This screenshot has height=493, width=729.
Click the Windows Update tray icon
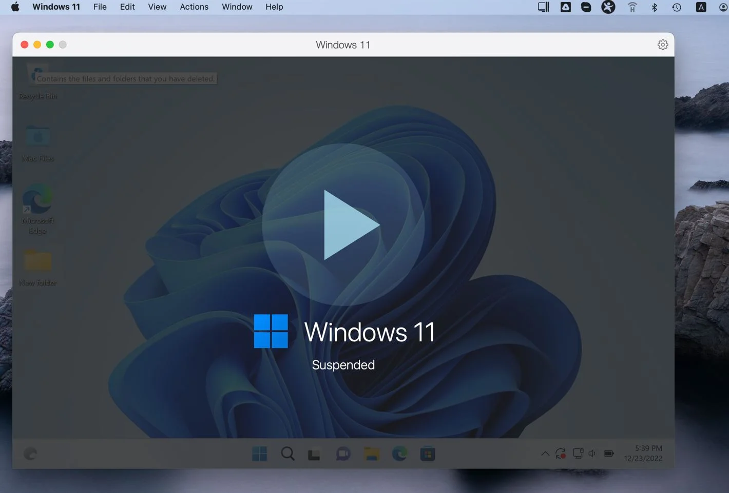561,454
